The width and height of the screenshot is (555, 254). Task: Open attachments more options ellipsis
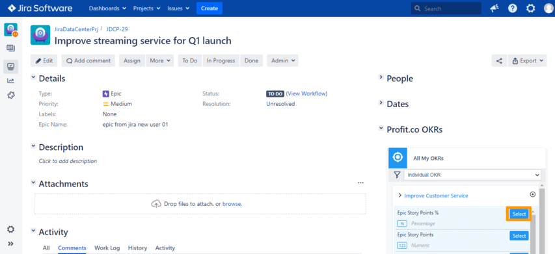pyautogui.click(x=360, y=183)
